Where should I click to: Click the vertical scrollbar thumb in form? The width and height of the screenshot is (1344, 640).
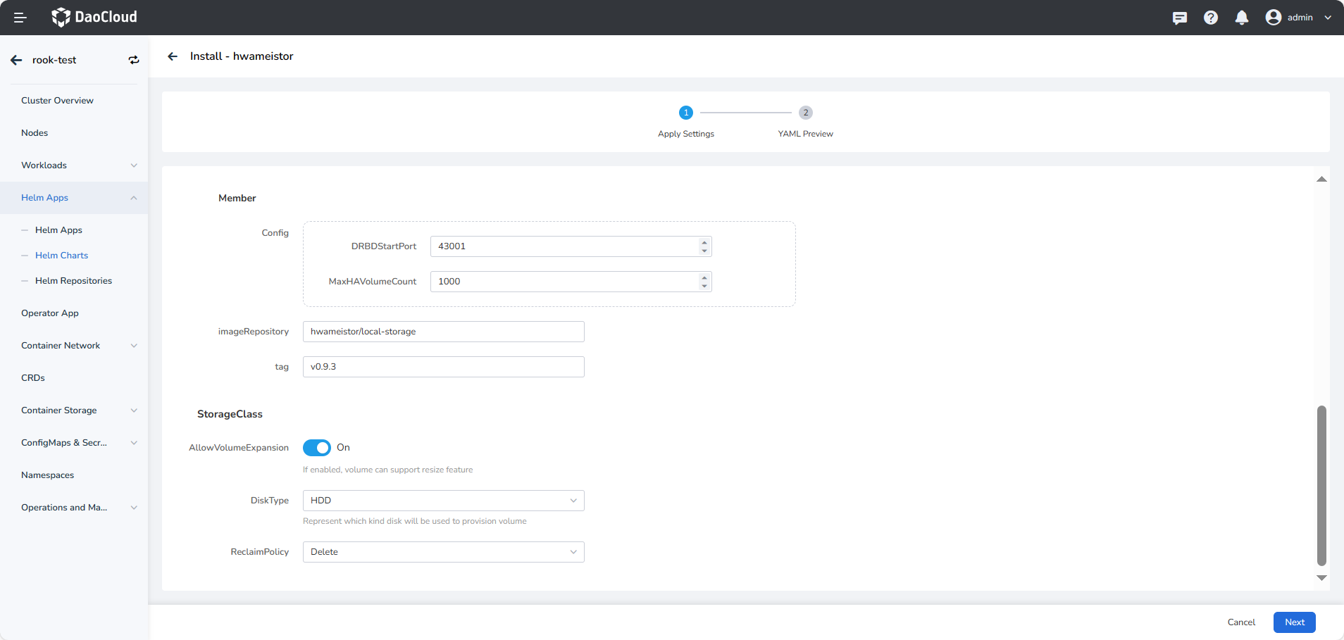[x=1321, y=485]
